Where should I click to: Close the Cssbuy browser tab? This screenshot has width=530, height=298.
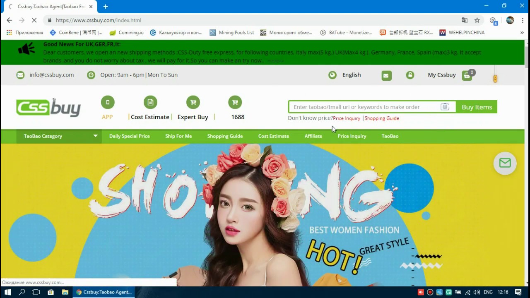click(91, 7)
